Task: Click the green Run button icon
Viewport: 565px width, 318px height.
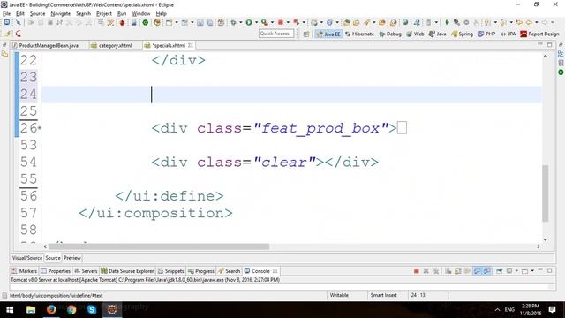Action: 249,22
